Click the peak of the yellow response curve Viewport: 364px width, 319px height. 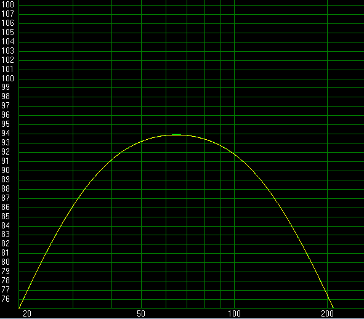tap(177, 135)
